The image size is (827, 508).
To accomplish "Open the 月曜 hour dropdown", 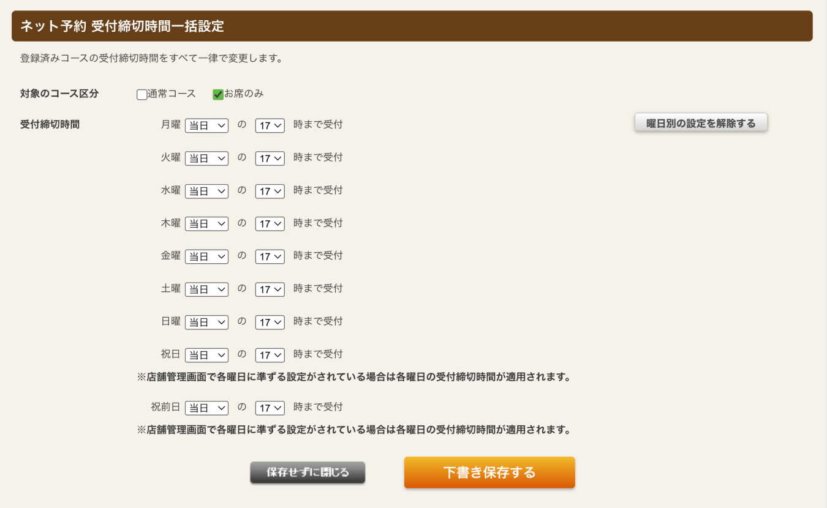I will [x=270, y=125].
